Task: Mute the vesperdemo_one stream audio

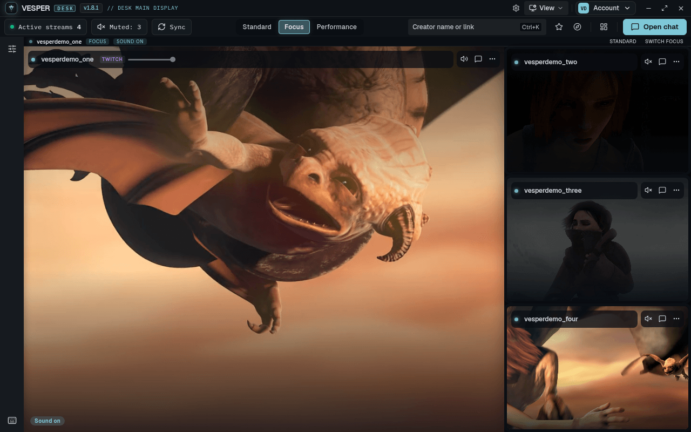Action: (x=464, y=59)
